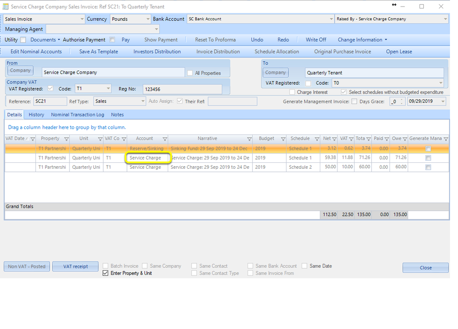This screenshot has width=458, height=329.
Task: Filter the Total column
Action: [x=369, y=139]
